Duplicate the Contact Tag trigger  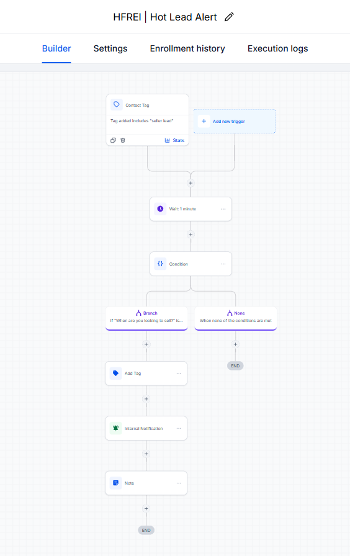[113, 140]
